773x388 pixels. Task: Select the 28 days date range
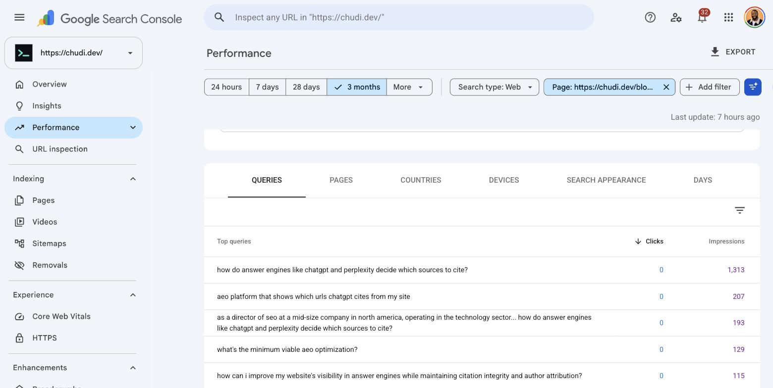coord(306,87)
